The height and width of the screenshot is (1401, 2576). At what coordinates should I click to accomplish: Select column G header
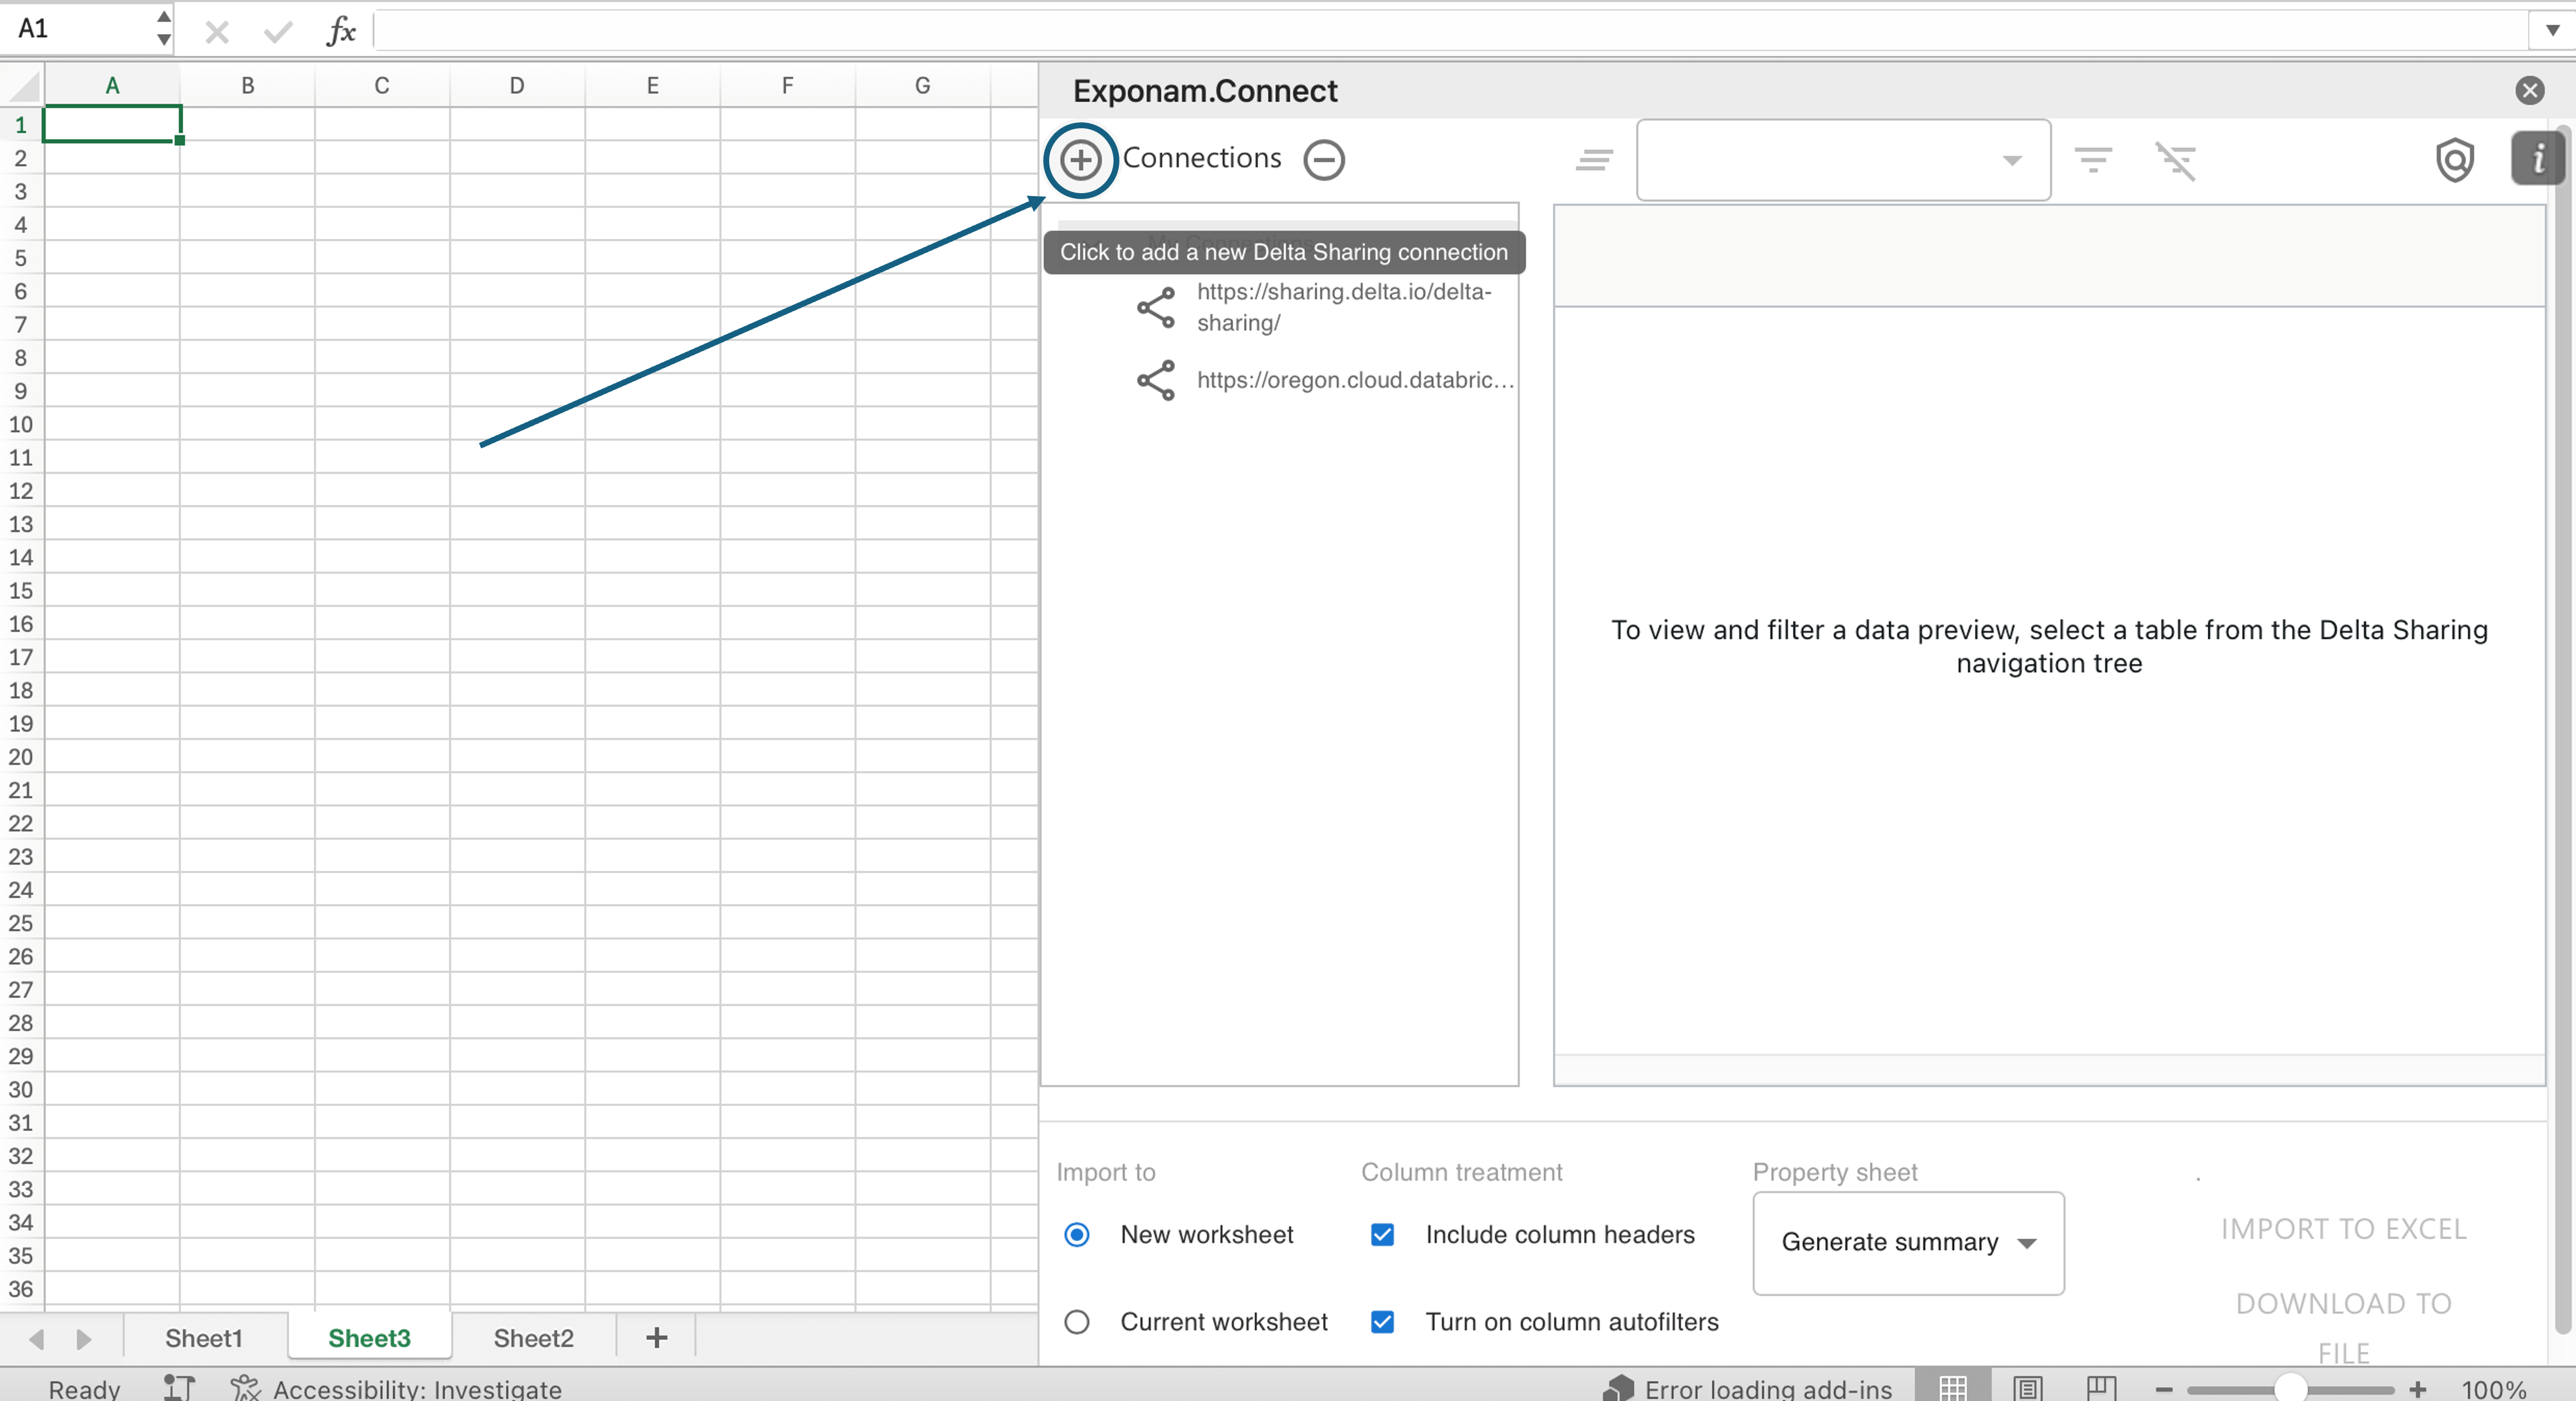pyautogui.click(x=922, y=85)
